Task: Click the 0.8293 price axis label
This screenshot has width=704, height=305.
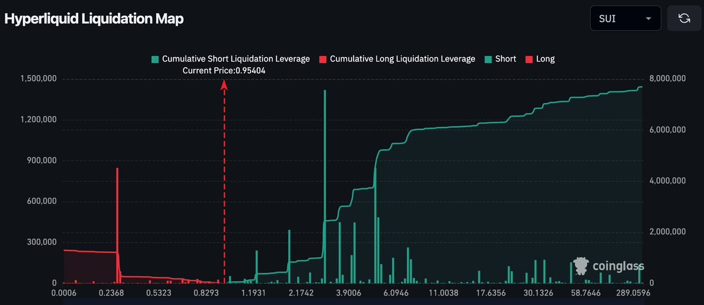Action: tap(206, 294)
